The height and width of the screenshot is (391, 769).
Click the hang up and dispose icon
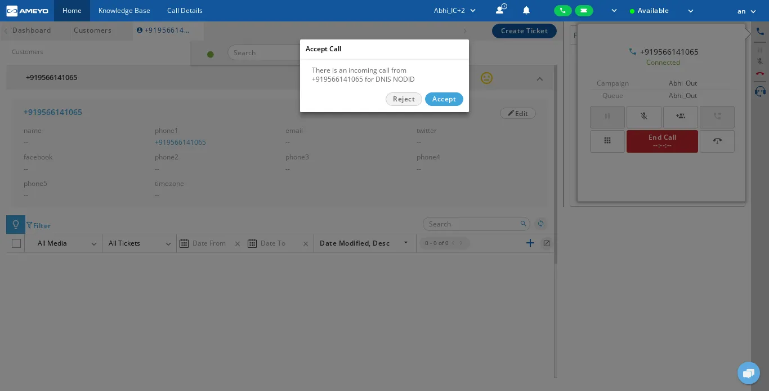tap(717, 141)
